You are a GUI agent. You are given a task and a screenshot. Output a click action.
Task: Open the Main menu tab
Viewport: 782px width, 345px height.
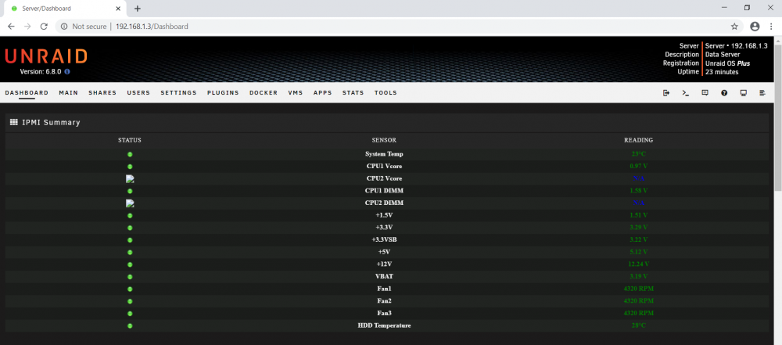pyautogui.click(x=68, y=93)
